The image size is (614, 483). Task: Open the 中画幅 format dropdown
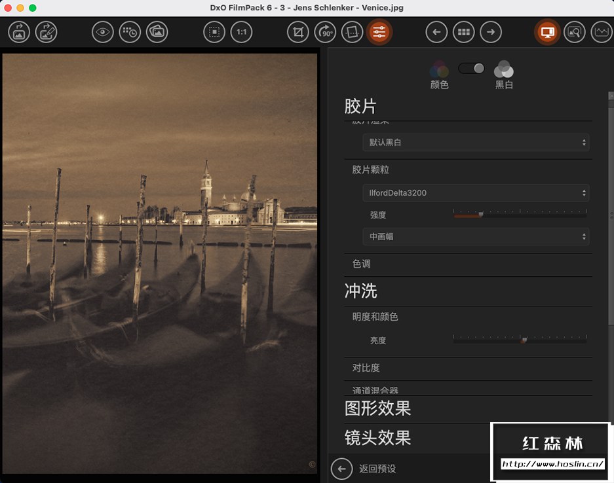pos(475,236)
